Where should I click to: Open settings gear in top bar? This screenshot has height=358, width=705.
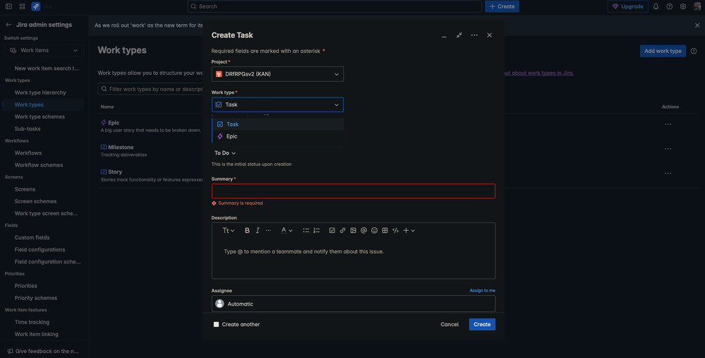coord(683,6)
